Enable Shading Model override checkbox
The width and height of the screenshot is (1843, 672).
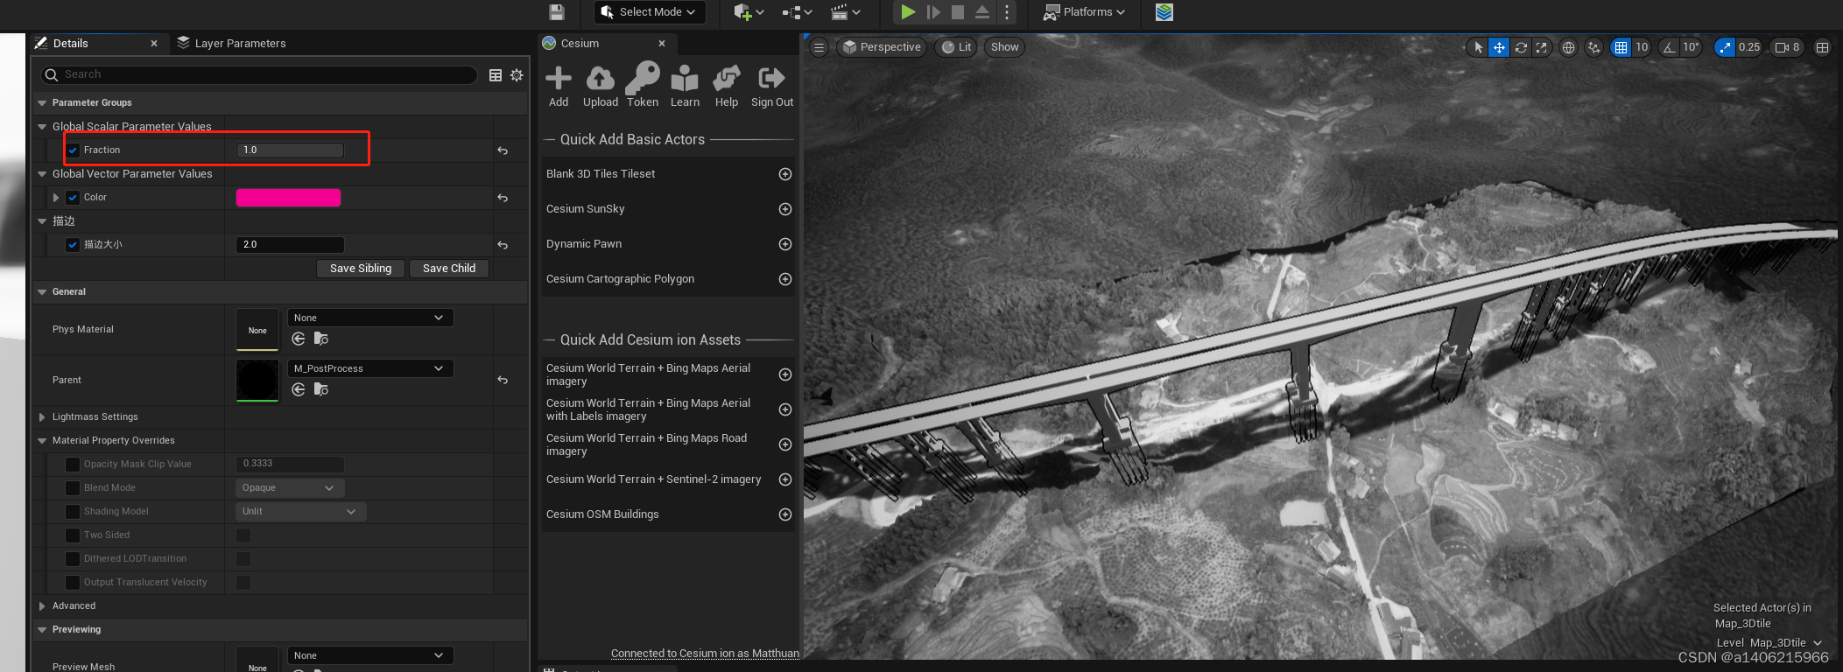tap(73, 512)
